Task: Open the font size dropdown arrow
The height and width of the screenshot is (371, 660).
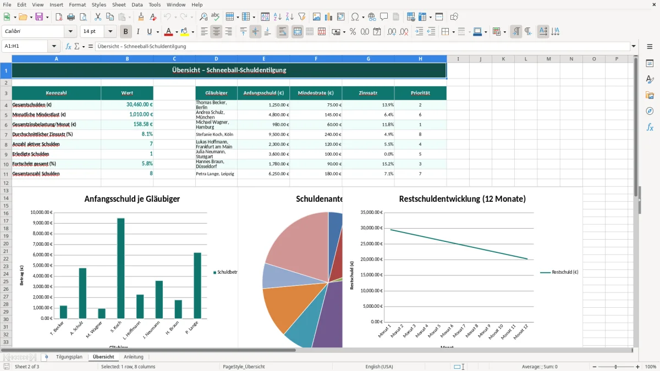Action: pyautogui.click(x=111, y=32)
